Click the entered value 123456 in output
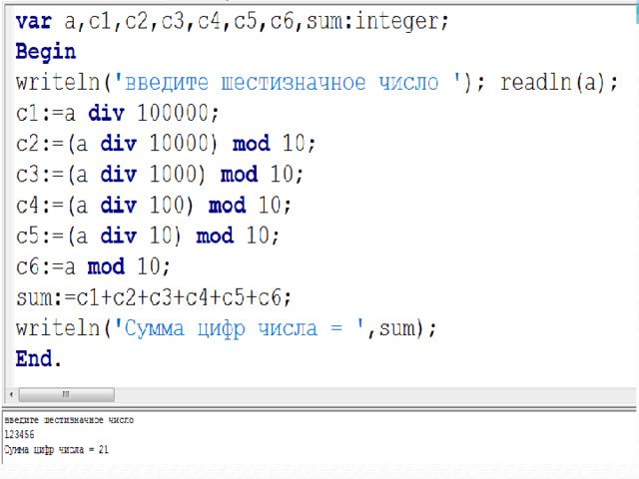Viewport: 639px width, 479px height. pyautogui.click(x=19, y=435)
